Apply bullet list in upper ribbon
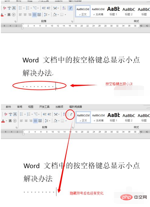 point(20,8)
